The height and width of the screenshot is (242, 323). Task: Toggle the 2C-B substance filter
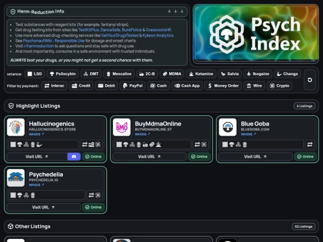tap(147, 74)
